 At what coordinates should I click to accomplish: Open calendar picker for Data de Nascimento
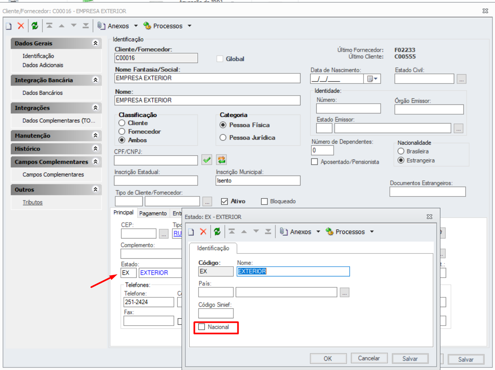(x=372, y=79)
